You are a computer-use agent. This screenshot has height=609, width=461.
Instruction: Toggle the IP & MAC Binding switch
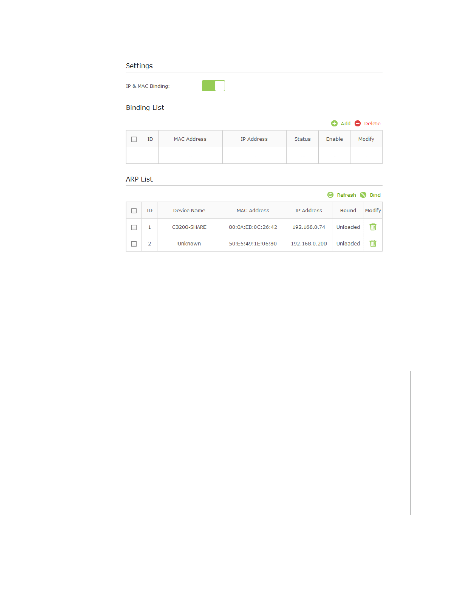point(214,86)
